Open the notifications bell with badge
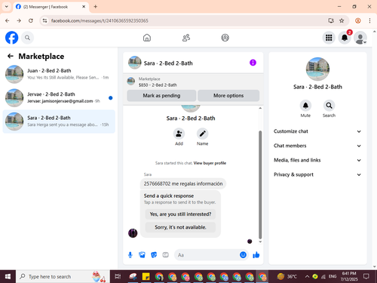The image size is (377, 283). point(345,38)
